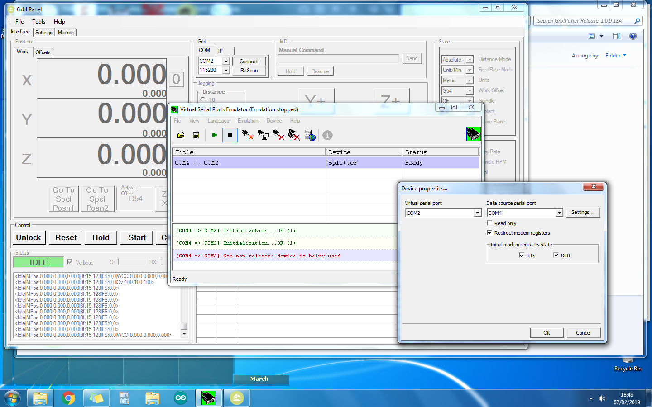Image resolution: width=652 pixels, height=407 pixels.
Task: Click the ReScan button
Action: point(249,71)
